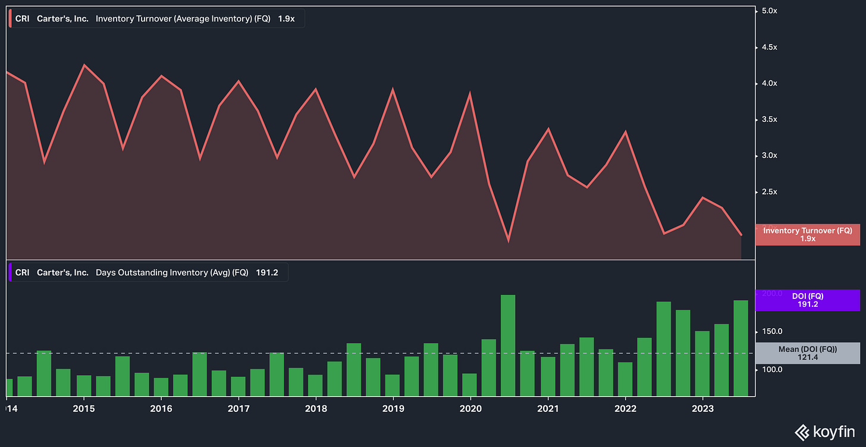Click the red color marker beside CRI Inventory Turnover
Image resolution: width=866 pixels, height=447 pixels.
11,18
